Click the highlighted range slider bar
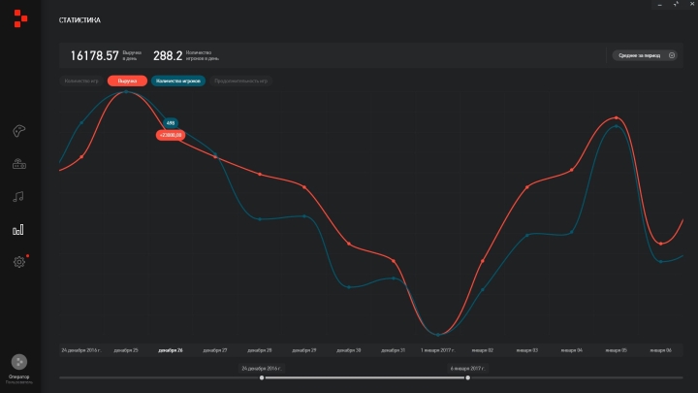The image size is (698, 393). [365, 377]
